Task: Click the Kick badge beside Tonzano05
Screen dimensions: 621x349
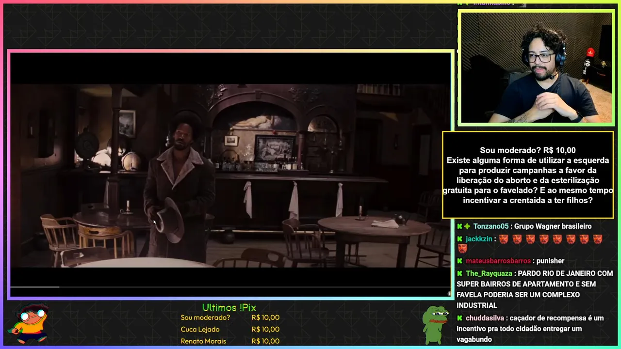Action: [459, 226]
